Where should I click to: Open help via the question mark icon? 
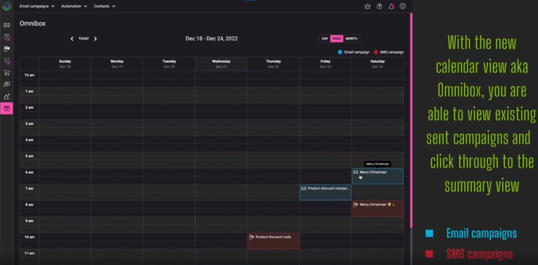pos(379,6)
